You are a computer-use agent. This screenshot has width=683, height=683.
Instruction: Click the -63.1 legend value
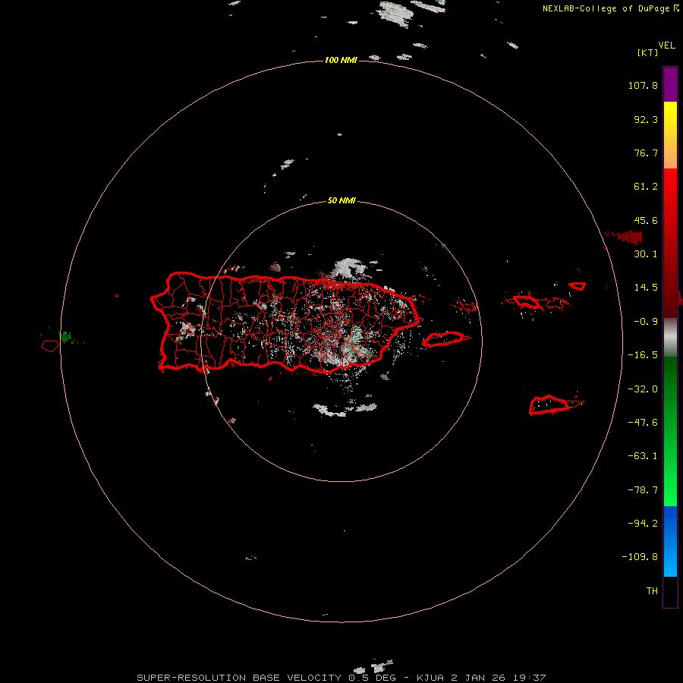tap(643, 456)
